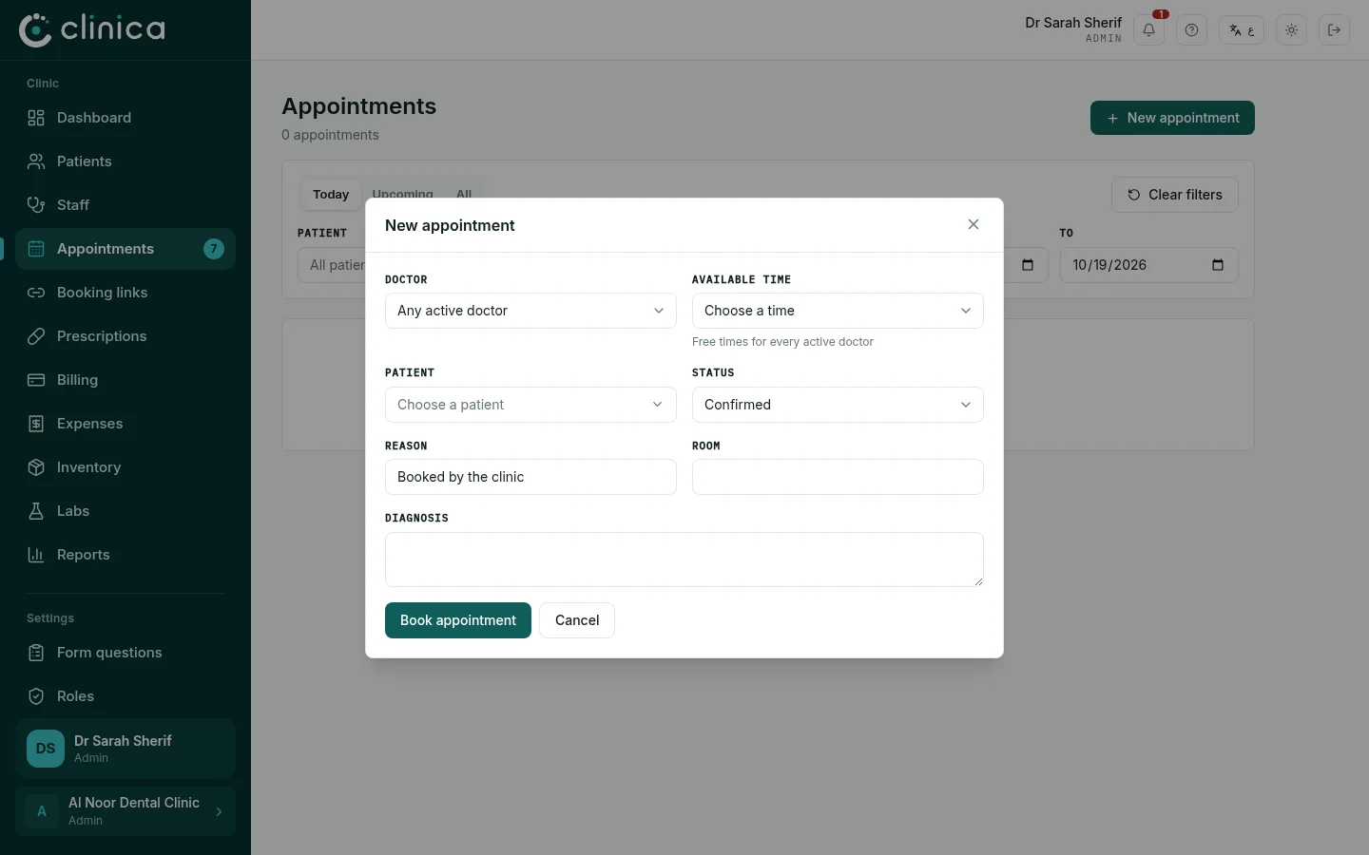Open the Status Confirmed dropdown

(838, 405)
